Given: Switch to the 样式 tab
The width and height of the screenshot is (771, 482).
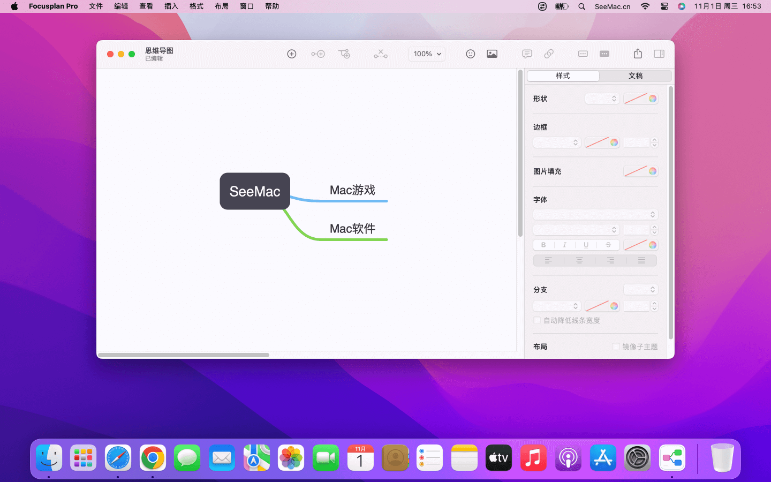Looking at the screenshot, I should click(563, 76).
